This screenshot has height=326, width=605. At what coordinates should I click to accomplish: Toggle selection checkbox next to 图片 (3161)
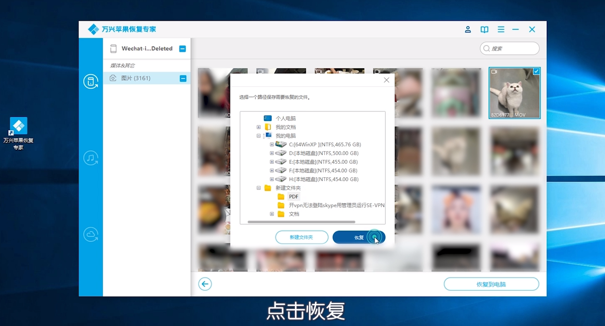(182, 78)
